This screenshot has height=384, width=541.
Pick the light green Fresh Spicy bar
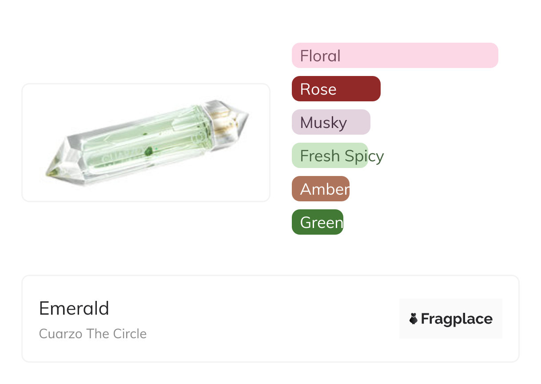pos(330,156)
